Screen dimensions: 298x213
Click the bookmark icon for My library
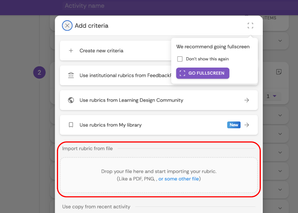pos(71,125)
